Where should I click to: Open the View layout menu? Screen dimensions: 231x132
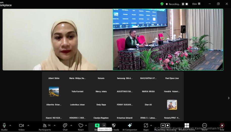click(x=196, y=4)
